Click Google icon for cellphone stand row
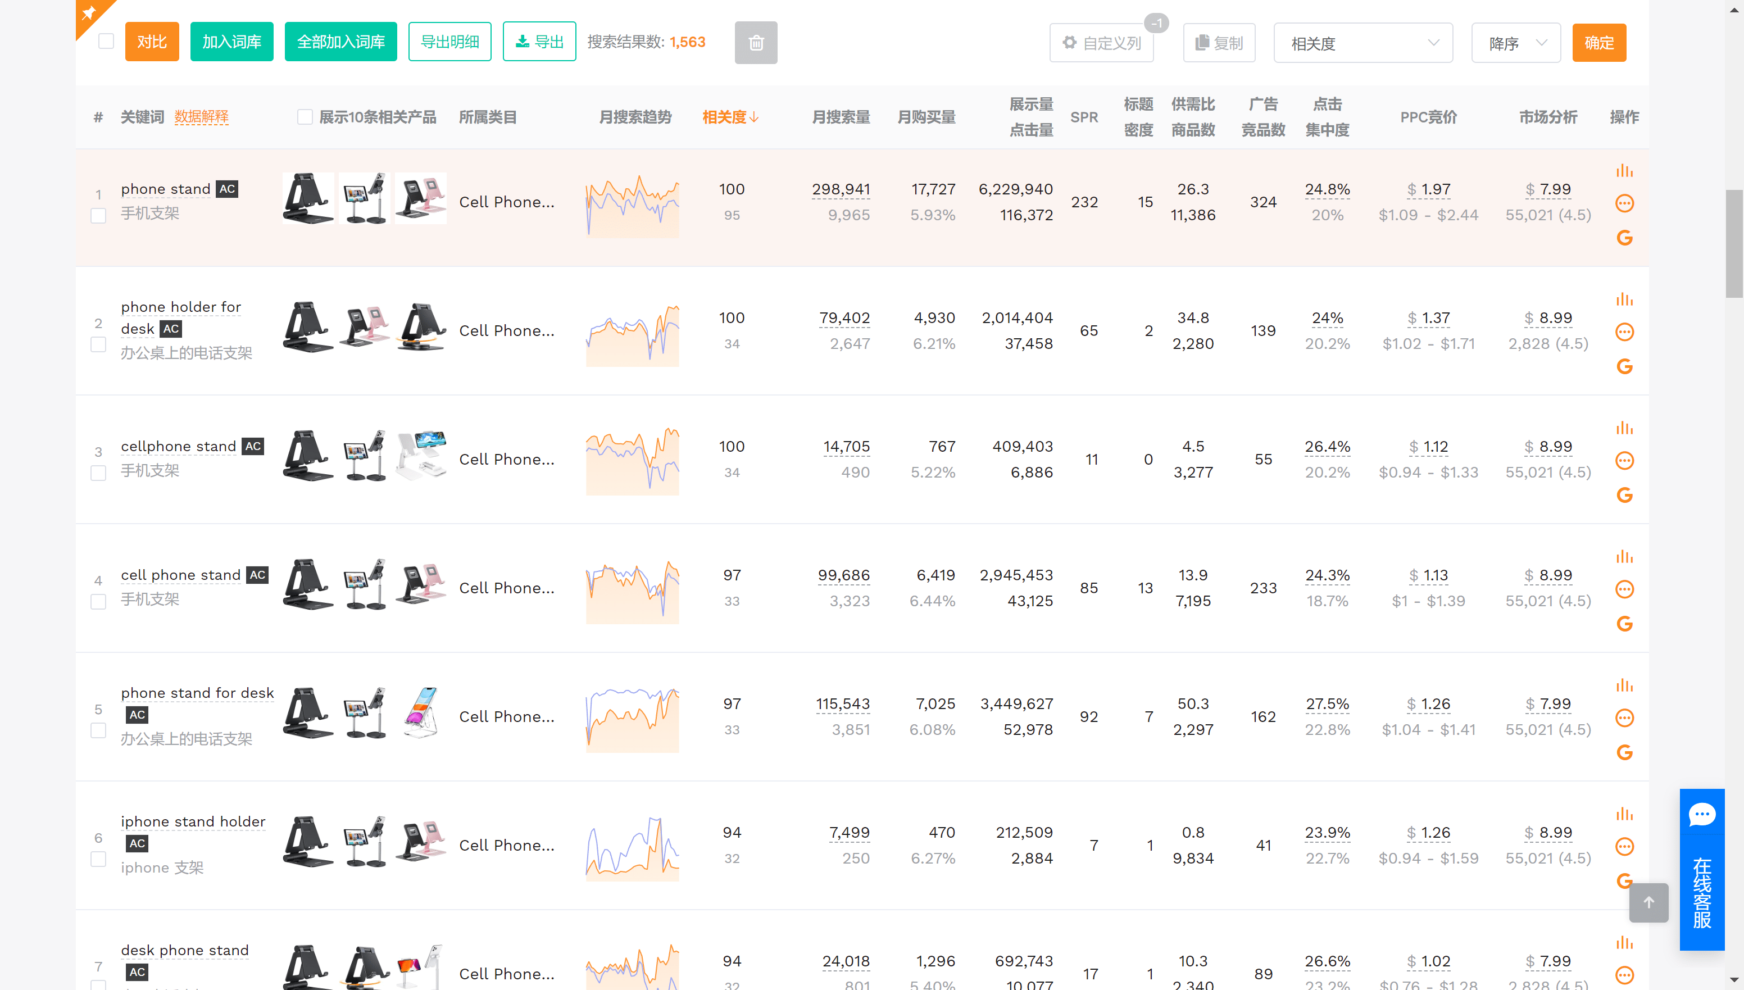1744x990 pixels. point(1624,495)
